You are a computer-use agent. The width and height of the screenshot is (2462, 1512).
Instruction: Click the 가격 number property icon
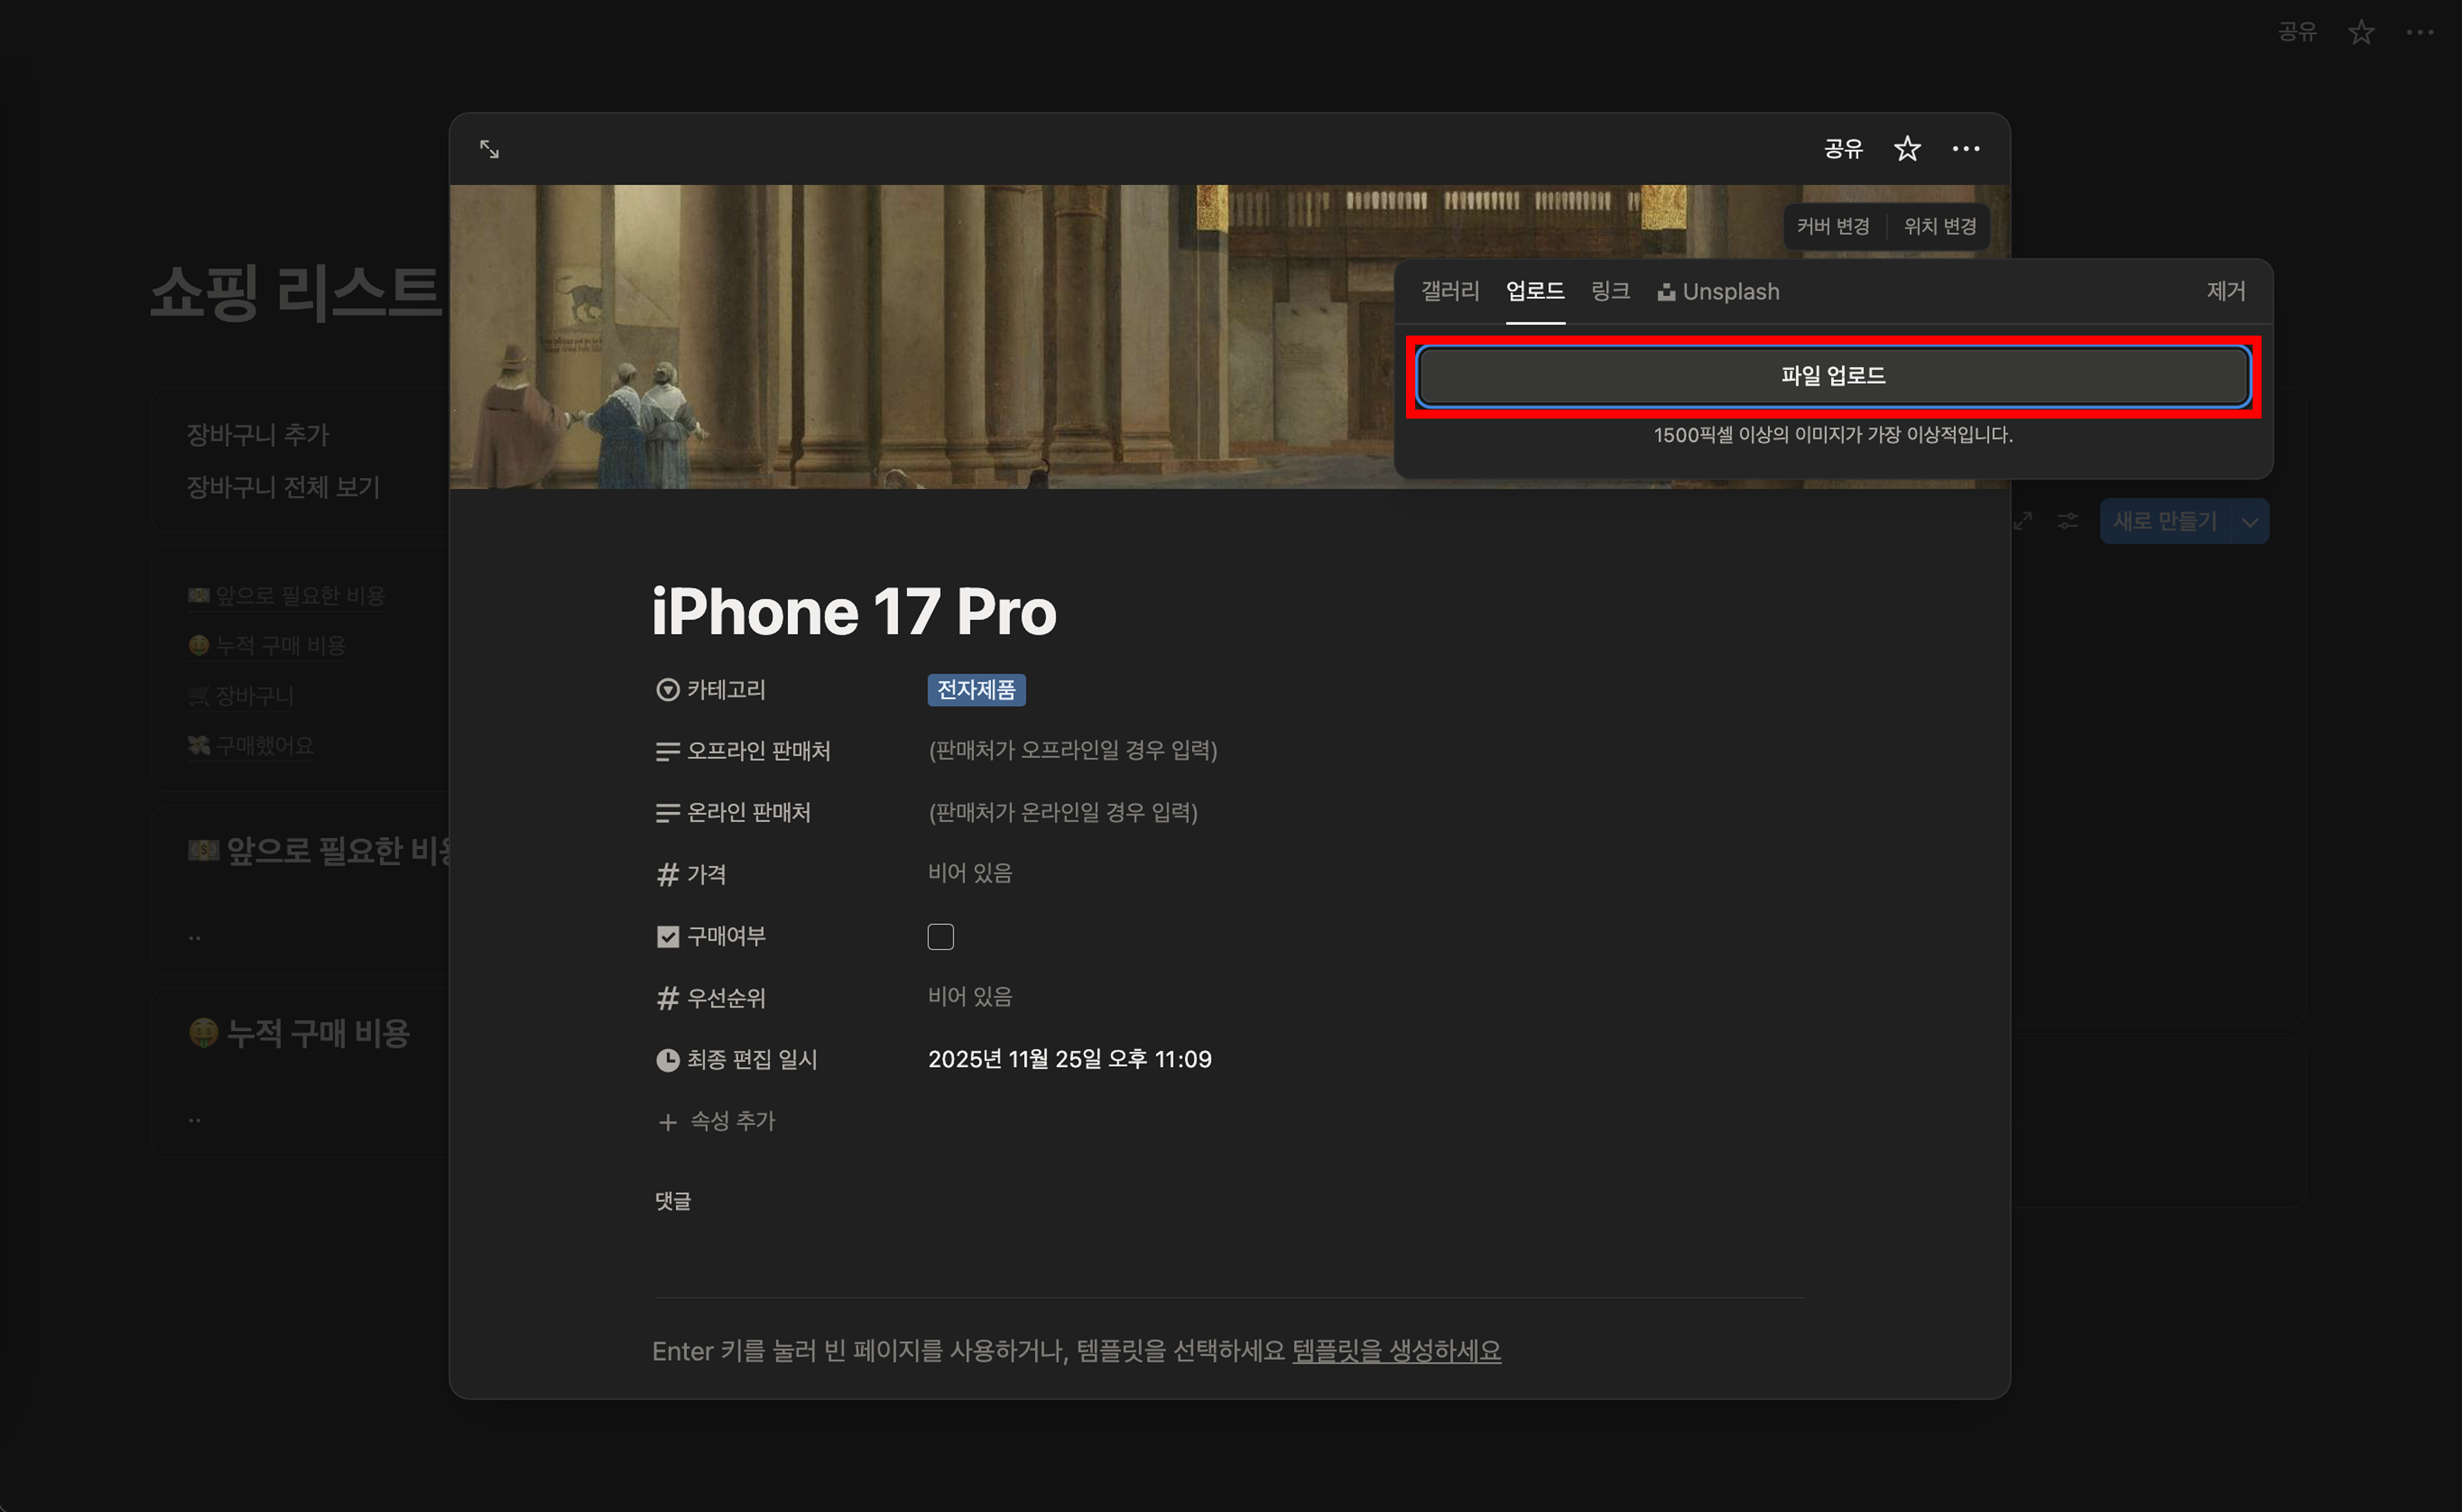click(x=667, y=875)
